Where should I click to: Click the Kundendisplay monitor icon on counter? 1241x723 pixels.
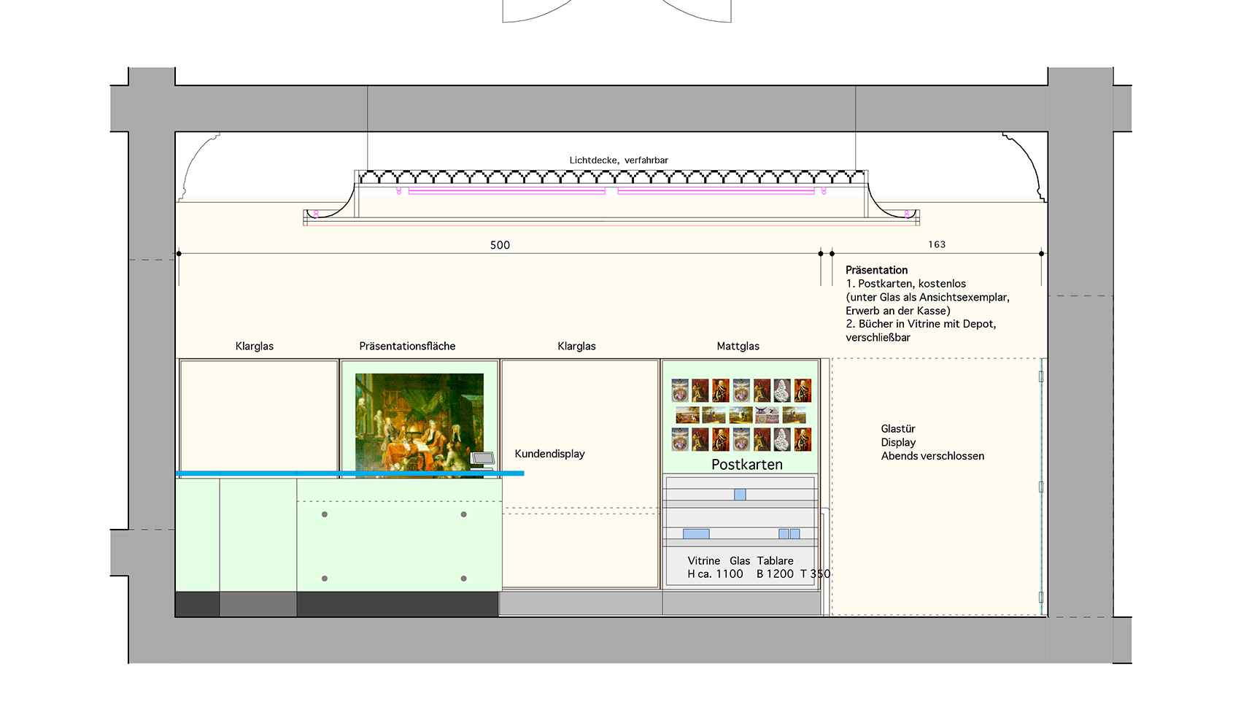point(482,460)
